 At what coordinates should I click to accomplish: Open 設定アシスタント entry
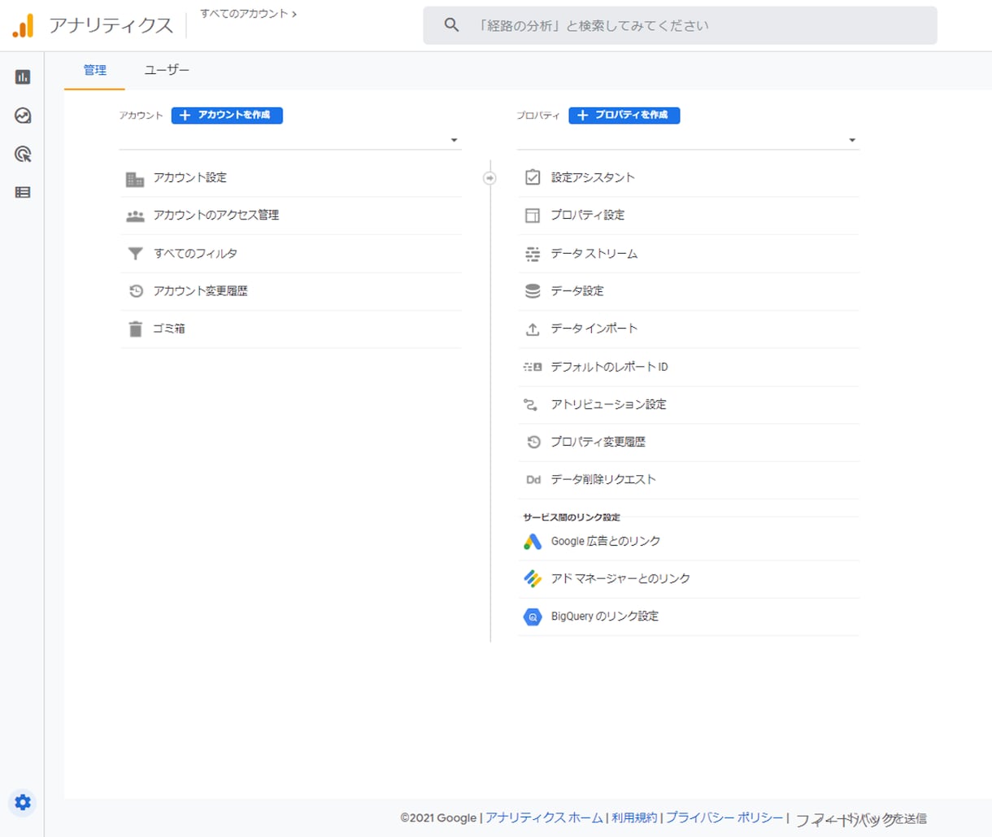pos(688,177)
